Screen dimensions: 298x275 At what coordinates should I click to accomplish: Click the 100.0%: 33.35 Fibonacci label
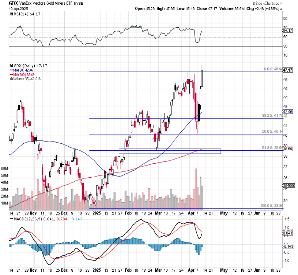click(x=271, y=206)
